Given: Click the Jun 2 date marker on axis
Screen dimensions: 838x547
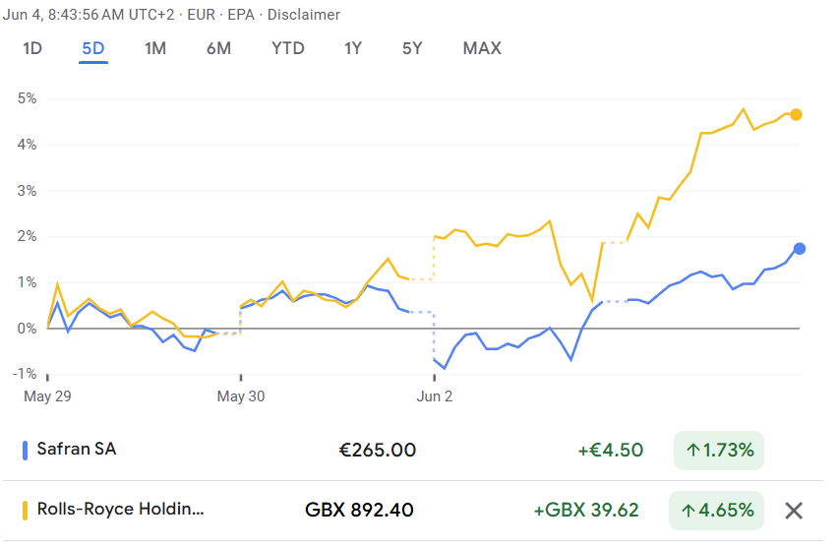Looking at the screenshot, I should (435, 396).
